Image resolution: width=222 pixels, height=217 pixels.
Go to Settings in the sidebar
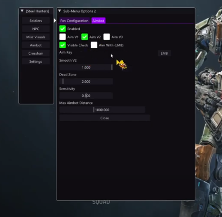click(x=36, y=61)
